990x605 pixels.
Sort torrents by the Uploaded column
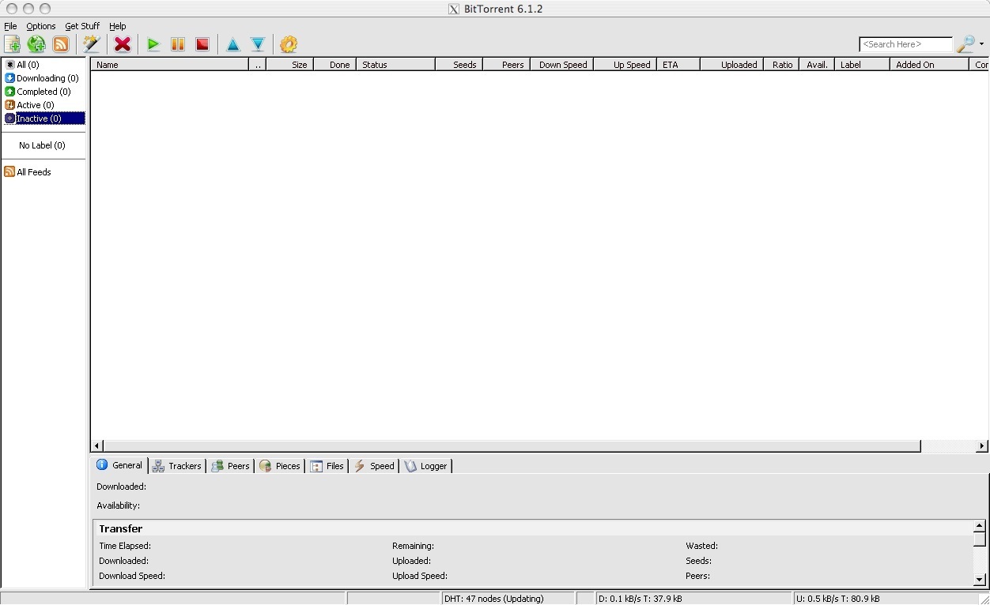pyautogui.click(x=732, y=65)
